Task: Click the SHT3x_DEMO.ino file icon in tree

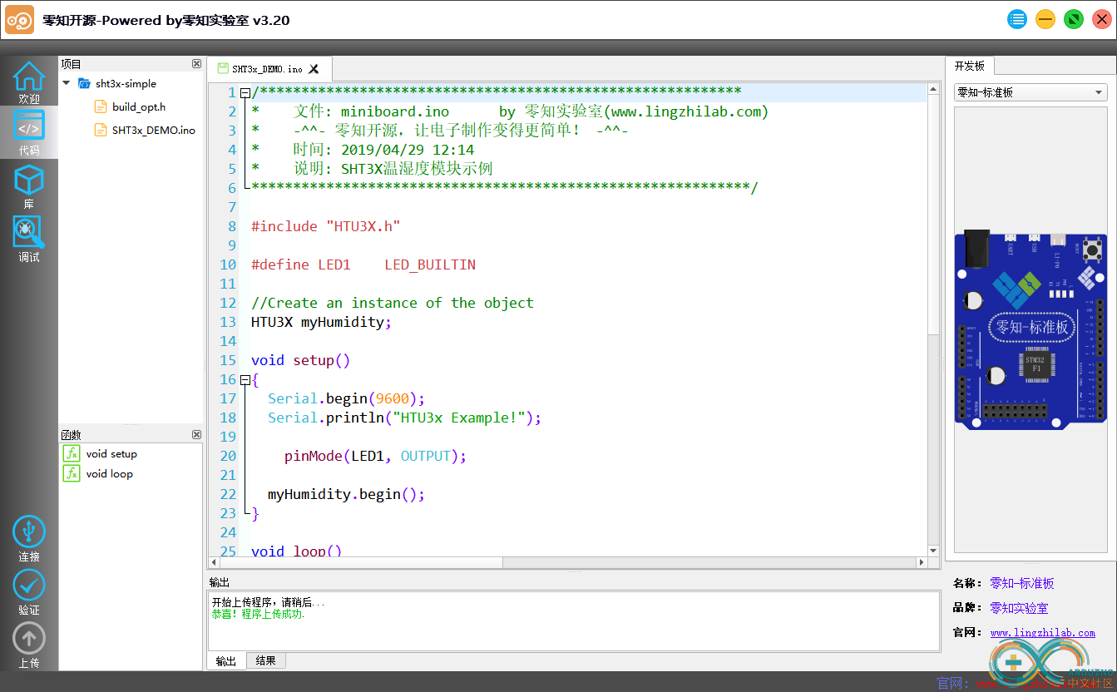Action: 101,130
